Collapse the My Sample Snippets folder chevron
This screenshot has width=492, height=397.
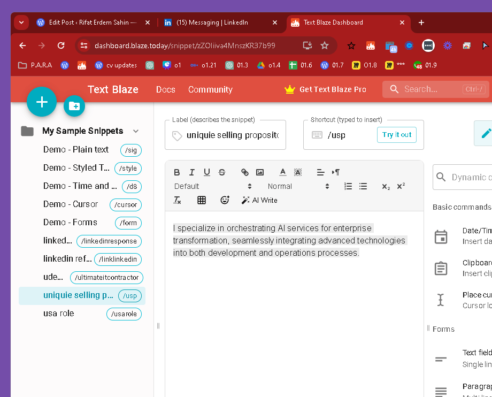pos(135,131)
